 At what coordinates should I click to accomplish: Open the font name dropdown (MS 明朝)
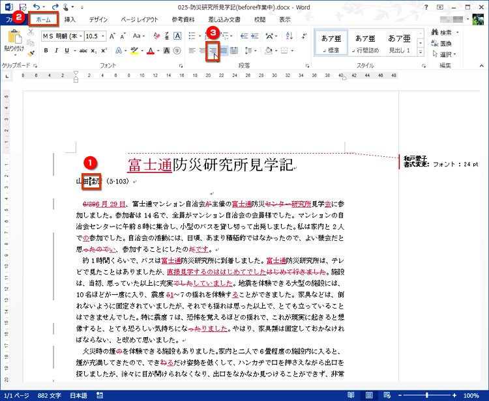[80, 36]
